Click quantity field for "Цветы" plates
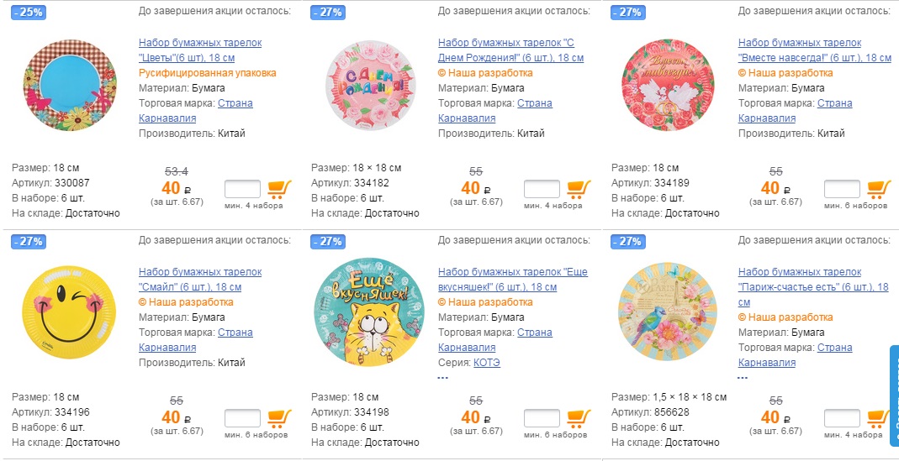Image resolution: width=899 pixels, height=461 pixels. point(243,189)
